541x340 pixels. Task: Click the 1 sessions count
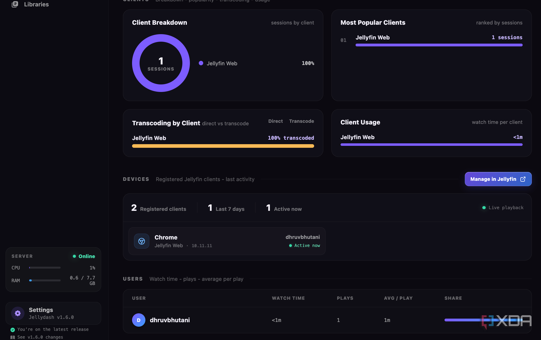(507, 37)
